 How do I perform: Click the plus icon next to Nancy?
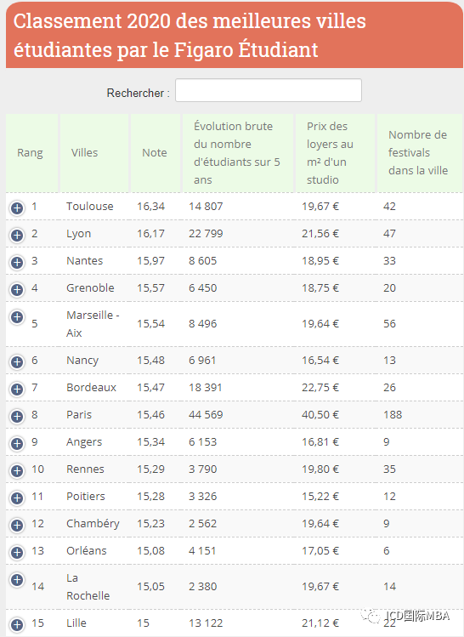[x=17, y=362]
